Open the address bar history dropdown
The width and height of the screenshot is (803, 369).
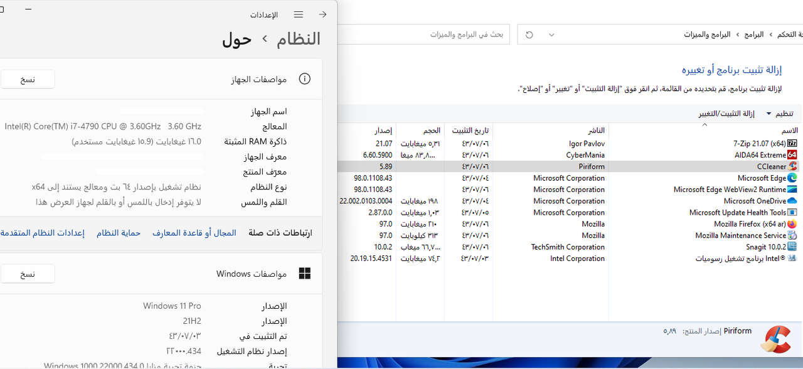coord(551,35)
